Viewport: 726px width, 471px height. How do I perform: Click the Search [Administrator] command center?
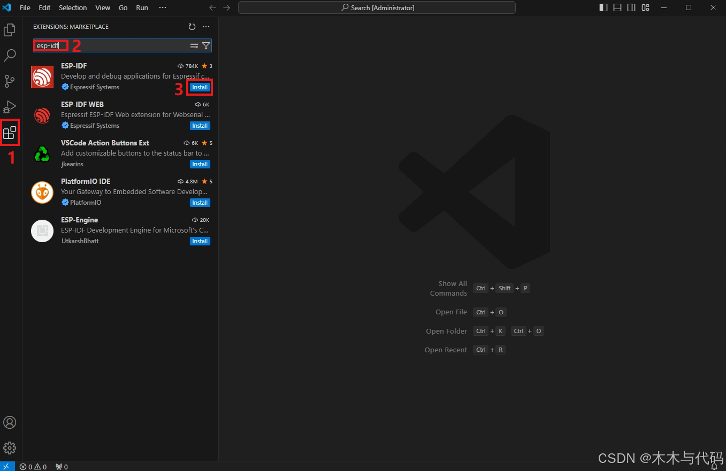[377, 7]
